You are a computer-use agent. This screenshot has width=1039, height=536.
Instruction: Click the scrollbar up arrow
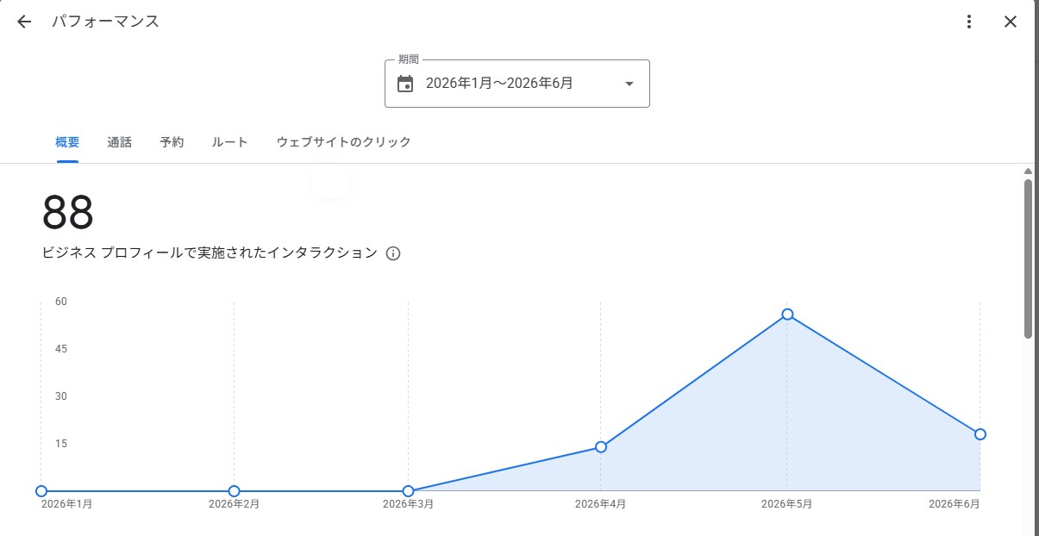(1028, 171)
